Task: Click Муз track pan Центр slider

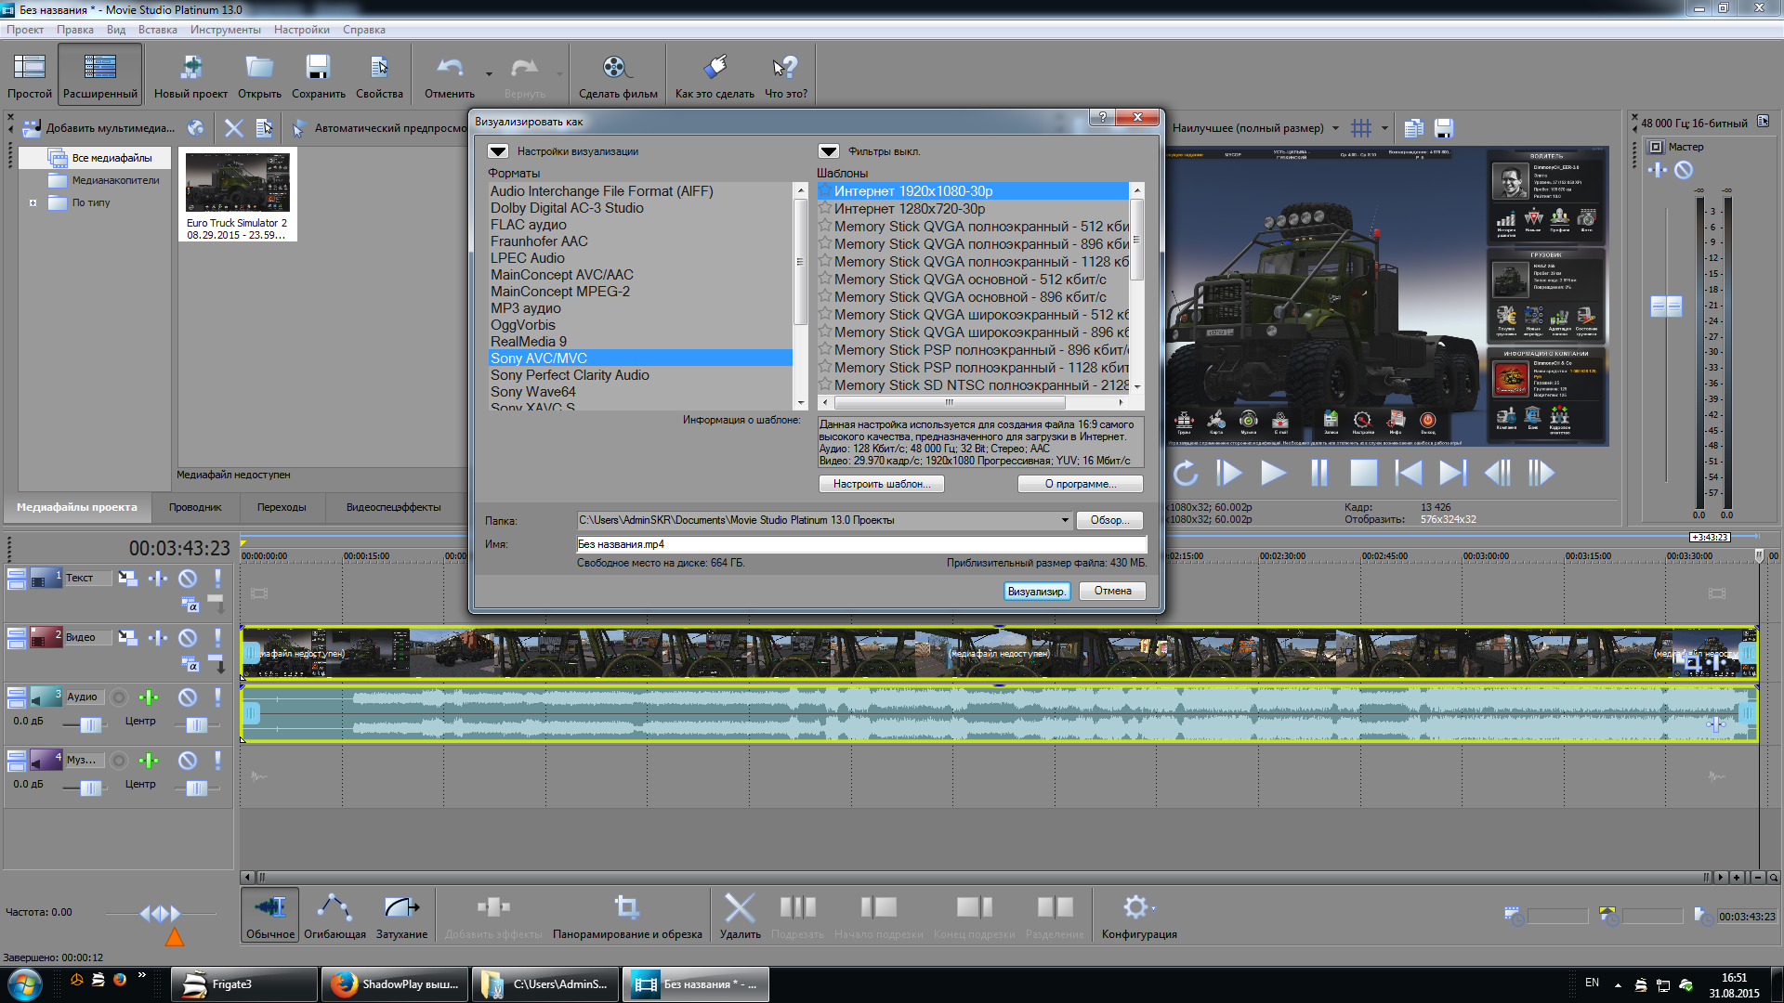Action: pos(196,788)
